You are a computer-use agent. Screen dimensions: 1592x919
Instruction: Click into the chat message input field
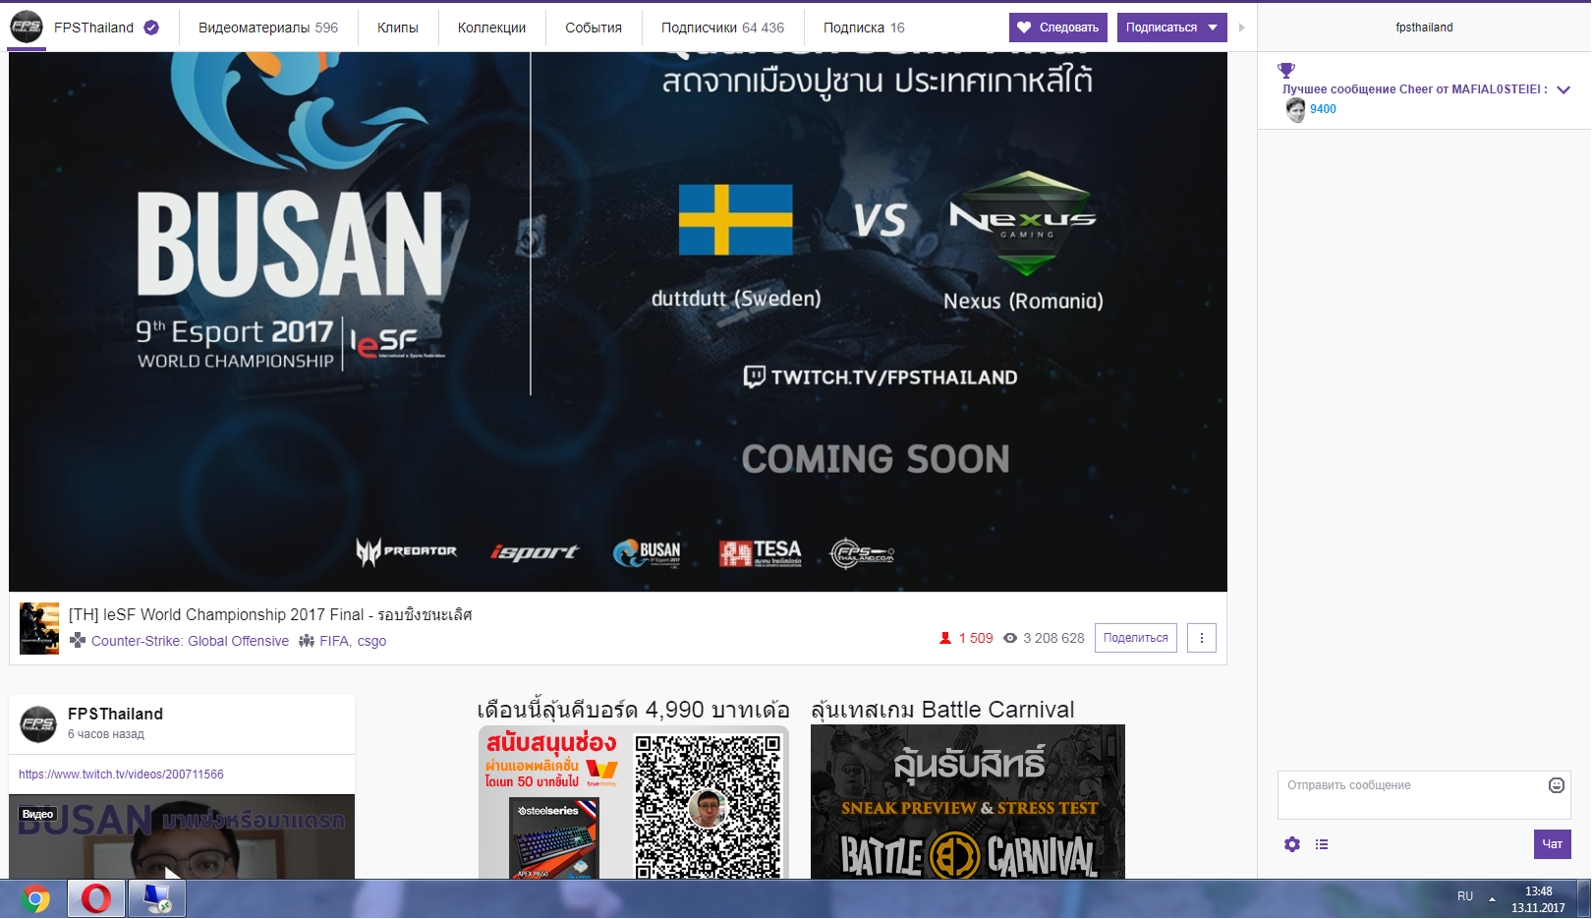pos(1411,794)
